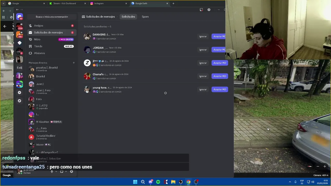The image size is (331, 186).
Task: Open Spotify from the taskbar
Action: click(x=158, y=182)
